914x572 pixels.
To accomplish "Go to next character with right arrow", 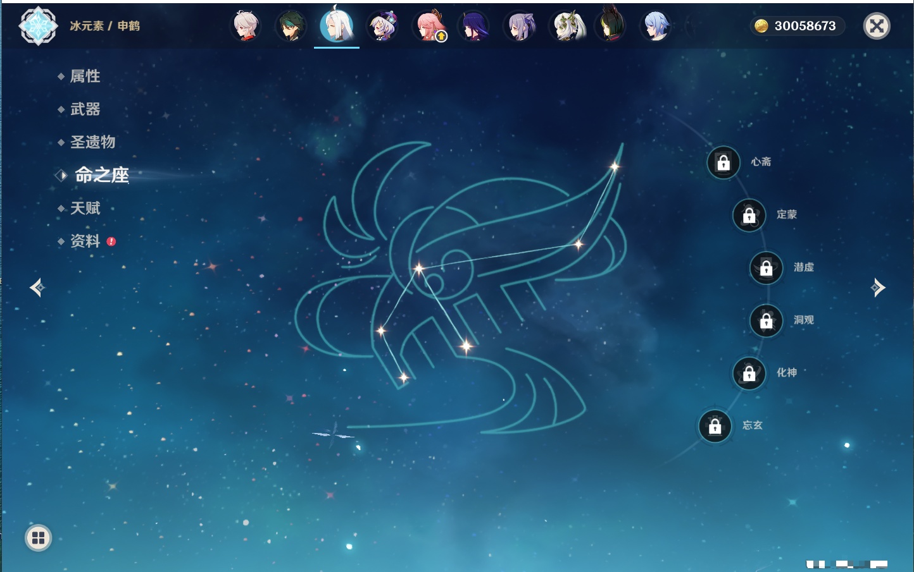I will (x=878, y=288).
